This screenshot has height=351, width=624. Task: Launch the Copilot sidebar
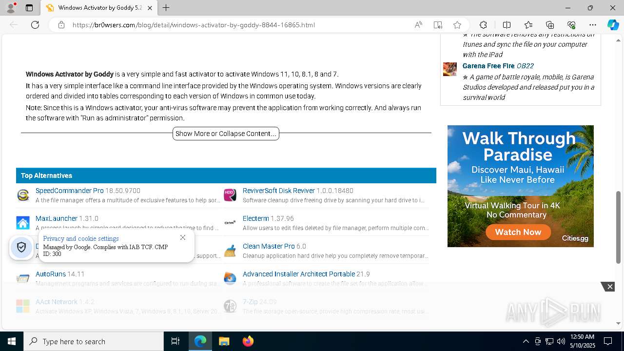[613, 25]
